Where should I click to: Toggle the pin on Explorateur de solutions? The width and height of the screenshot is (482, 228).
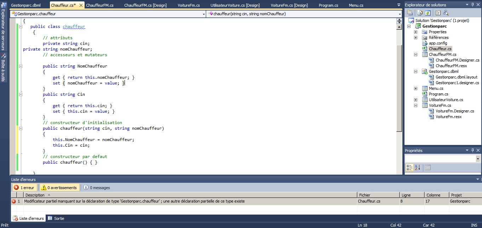pos(472,4)
